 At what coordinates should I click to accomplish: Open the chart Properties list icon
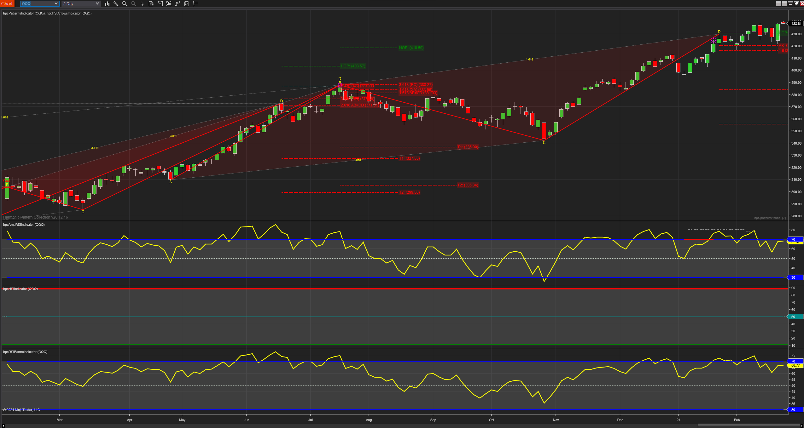195,4
